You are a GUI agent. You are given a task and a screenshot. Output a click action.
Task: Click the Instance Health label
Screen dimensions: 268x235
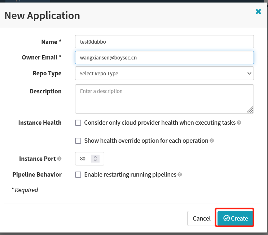coord(40,123)
